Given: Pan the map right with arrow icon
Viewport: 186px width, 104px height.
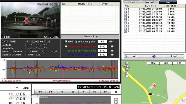Looking at the screenshot, I should [x=128, y=66].
